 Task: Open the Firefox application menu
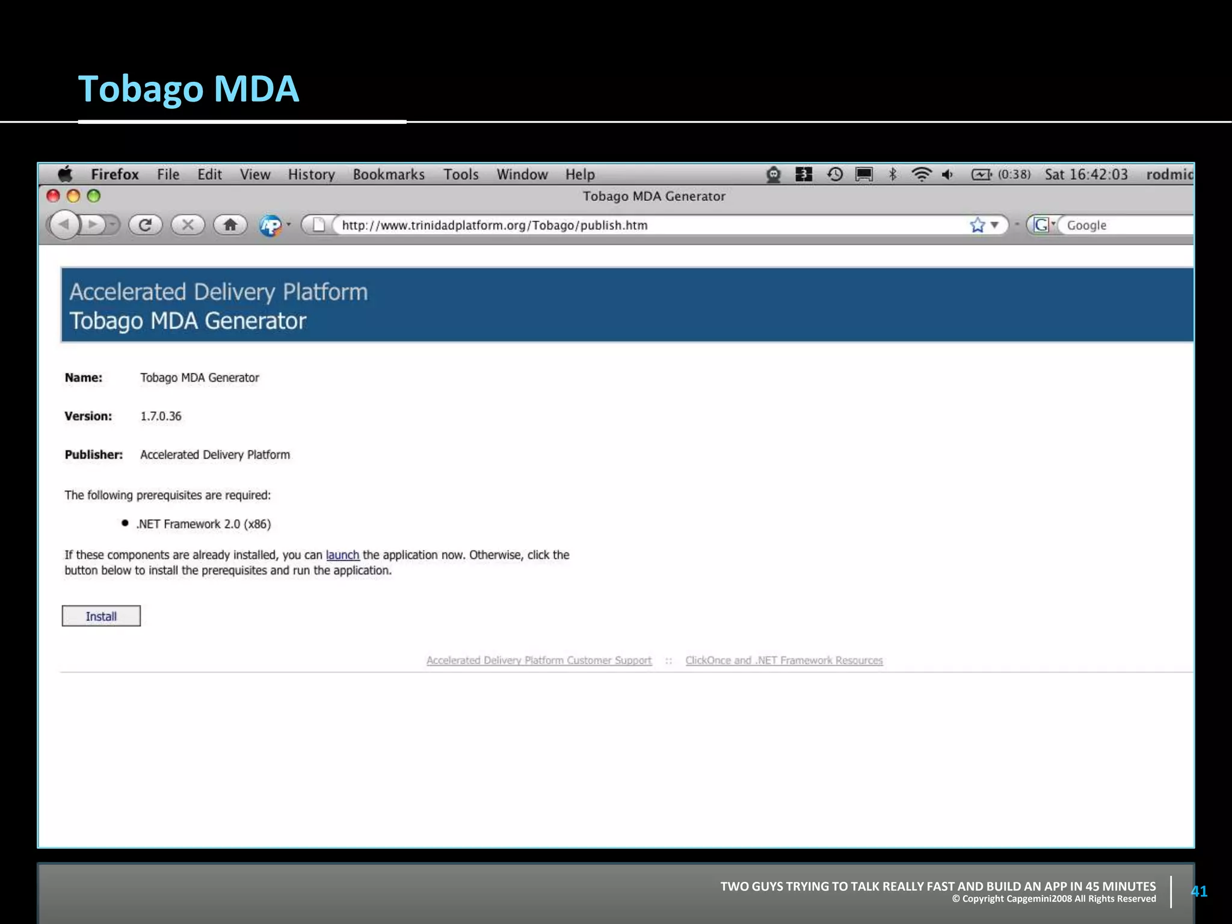pos(115,174)
